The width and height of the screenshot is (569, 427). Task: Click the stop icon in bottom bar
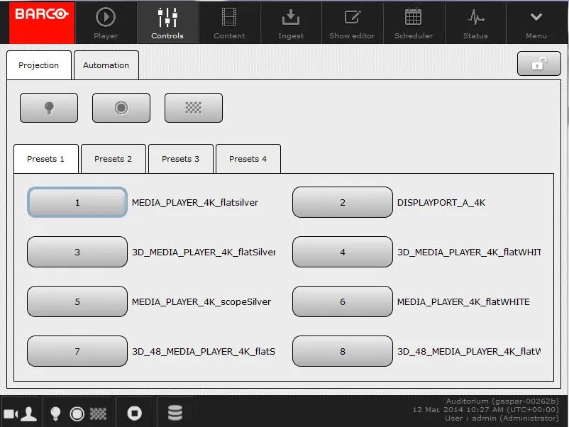point(134,413)
